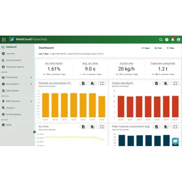Export Filler material consumption to Excel

coord(157,127)
